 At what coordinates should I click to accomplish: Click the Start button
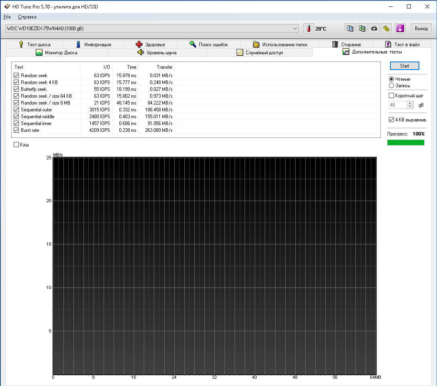[x=404, y=66]
